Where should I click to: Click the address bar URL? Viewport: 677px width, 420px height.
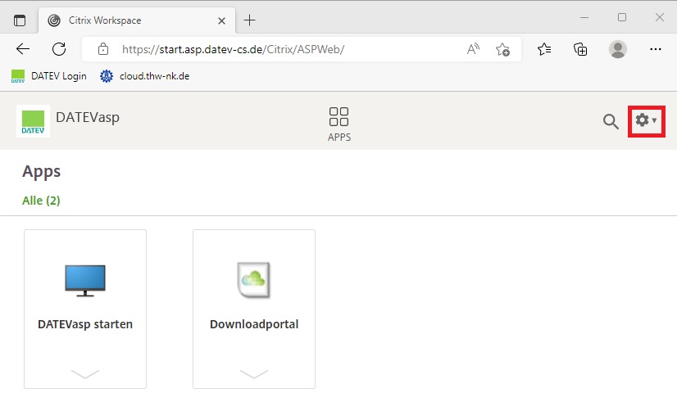tap(233, 50)
